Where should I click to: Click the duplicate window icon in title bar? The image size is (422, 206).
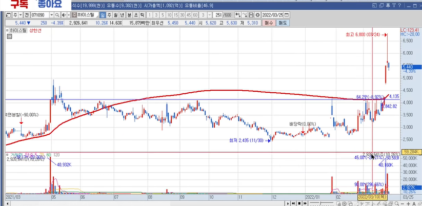pyautogui.click(x=381, y=6)
